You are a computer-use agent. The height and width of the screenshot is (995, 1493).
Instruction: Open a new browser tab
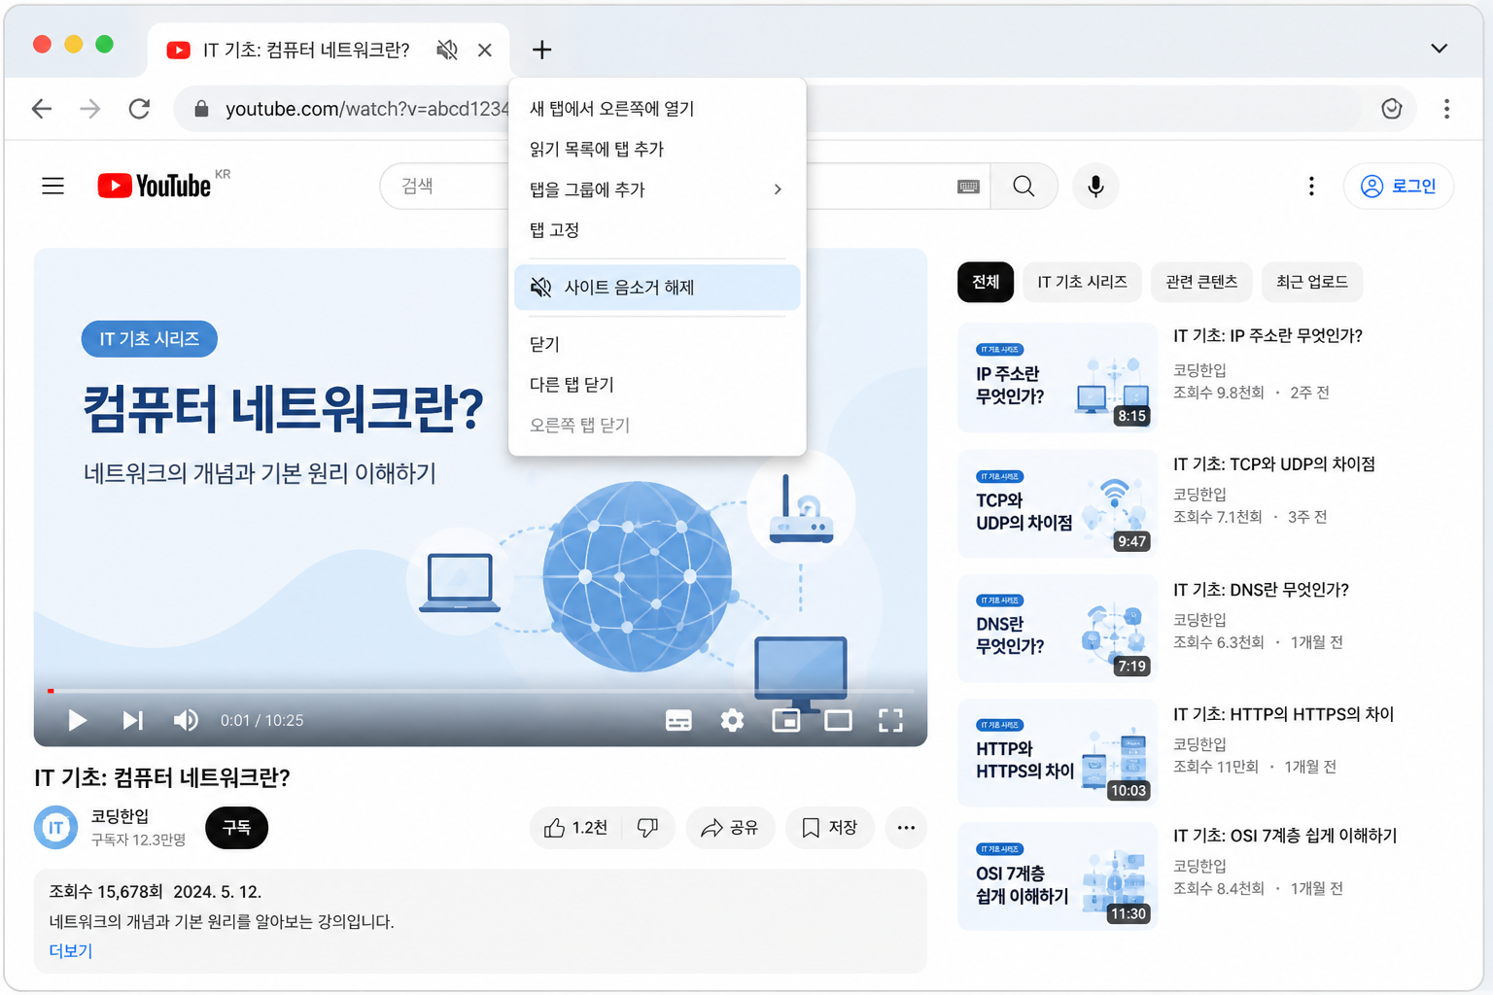tap(542, 50)
